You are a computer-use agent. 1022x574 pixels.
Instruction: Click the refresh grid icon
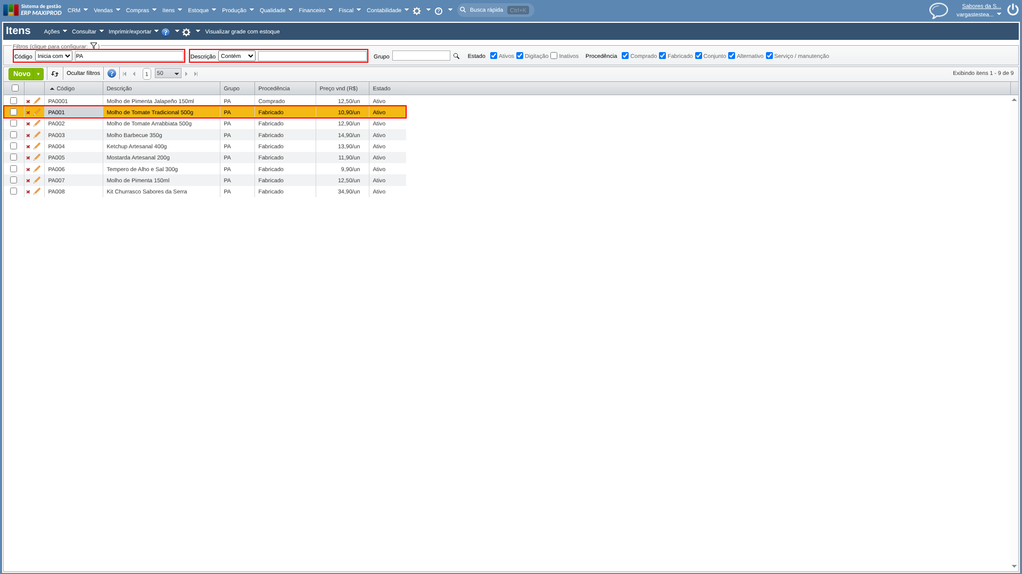[x=55, y=74]
